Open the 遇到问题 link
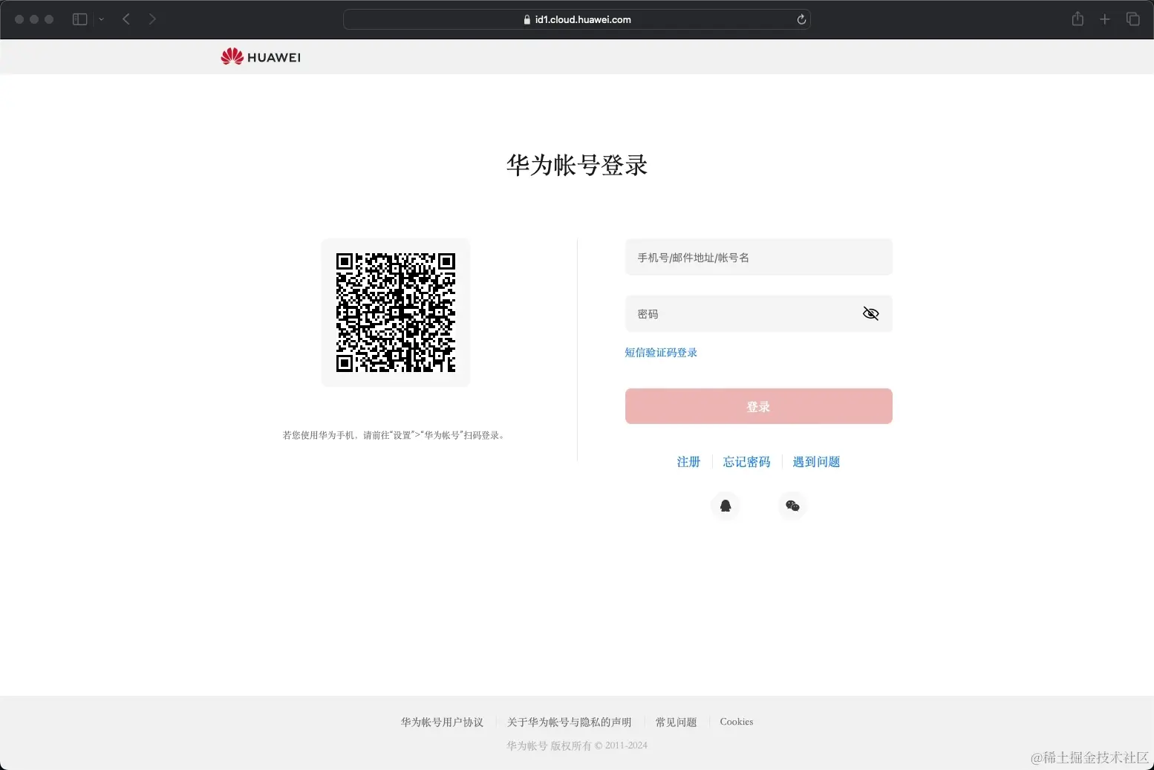The image size is (1154, 770). [x=816, y=462]
